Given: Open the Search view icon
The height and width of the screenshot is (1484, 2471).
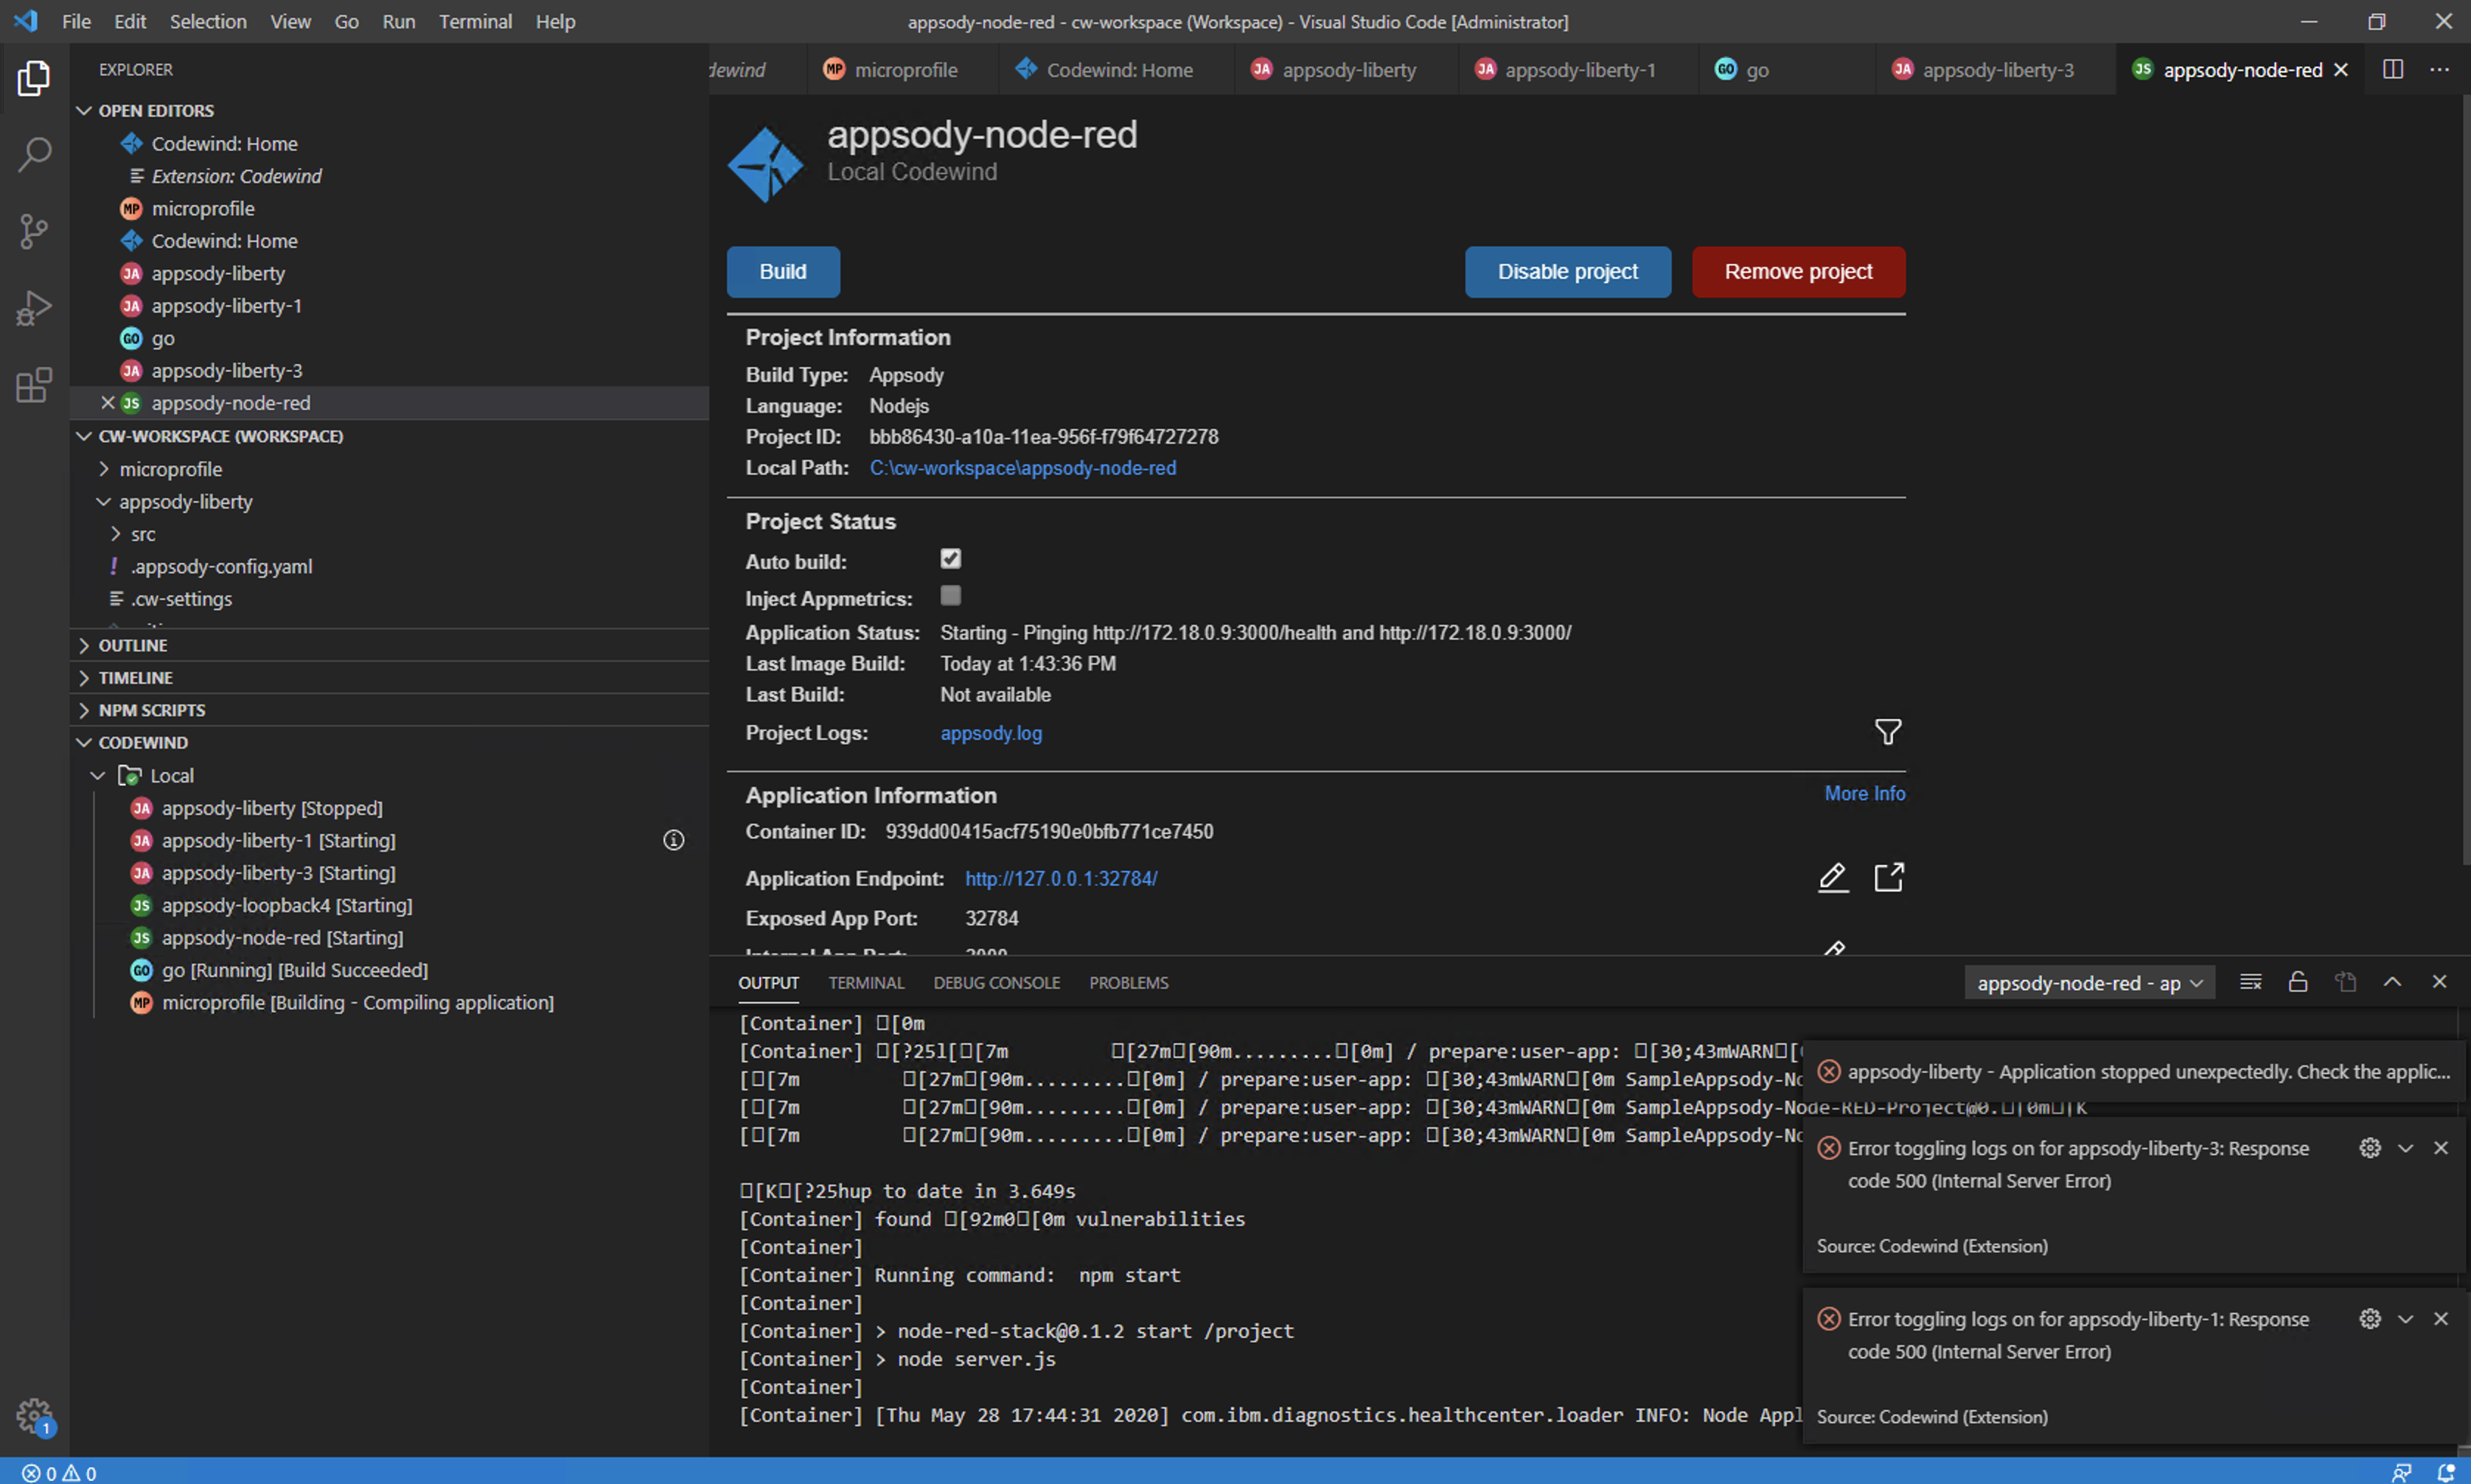Looking at the screenshot, I should point(34,155).
